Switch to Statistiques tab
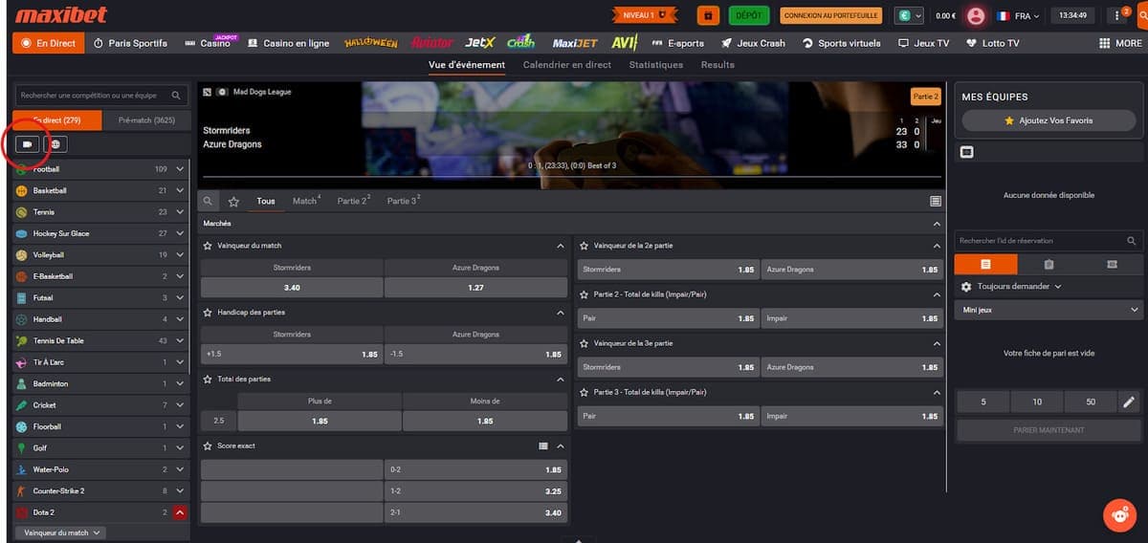The height and width of the screenshot is (543, 1148). (x=656, y=65)
